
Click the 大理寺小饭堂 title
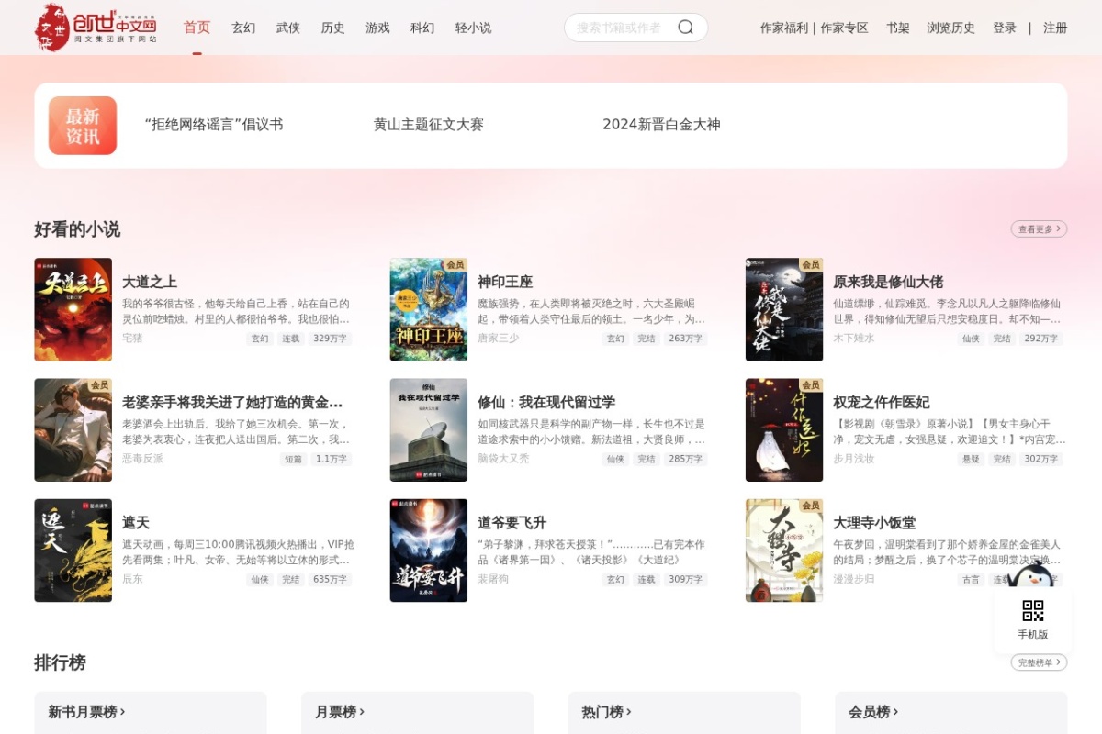point(874,523)
